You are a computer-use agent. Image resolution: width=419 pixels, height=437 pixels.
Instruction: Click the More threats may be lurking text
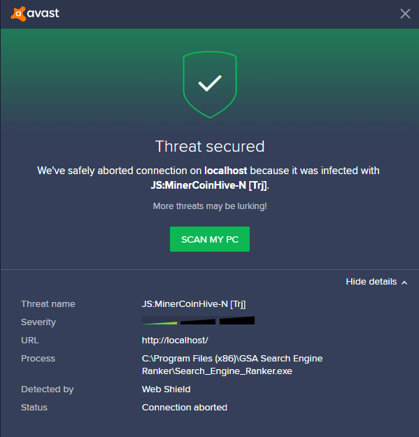click(x=210, y=206)
